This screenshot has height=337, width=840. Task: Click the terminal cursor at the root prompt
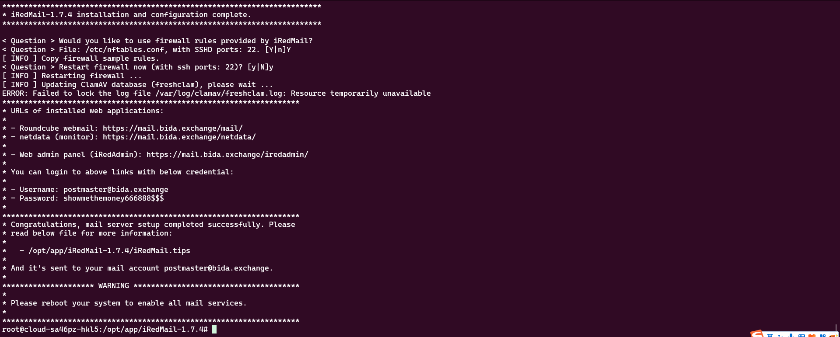click(214, 329)
